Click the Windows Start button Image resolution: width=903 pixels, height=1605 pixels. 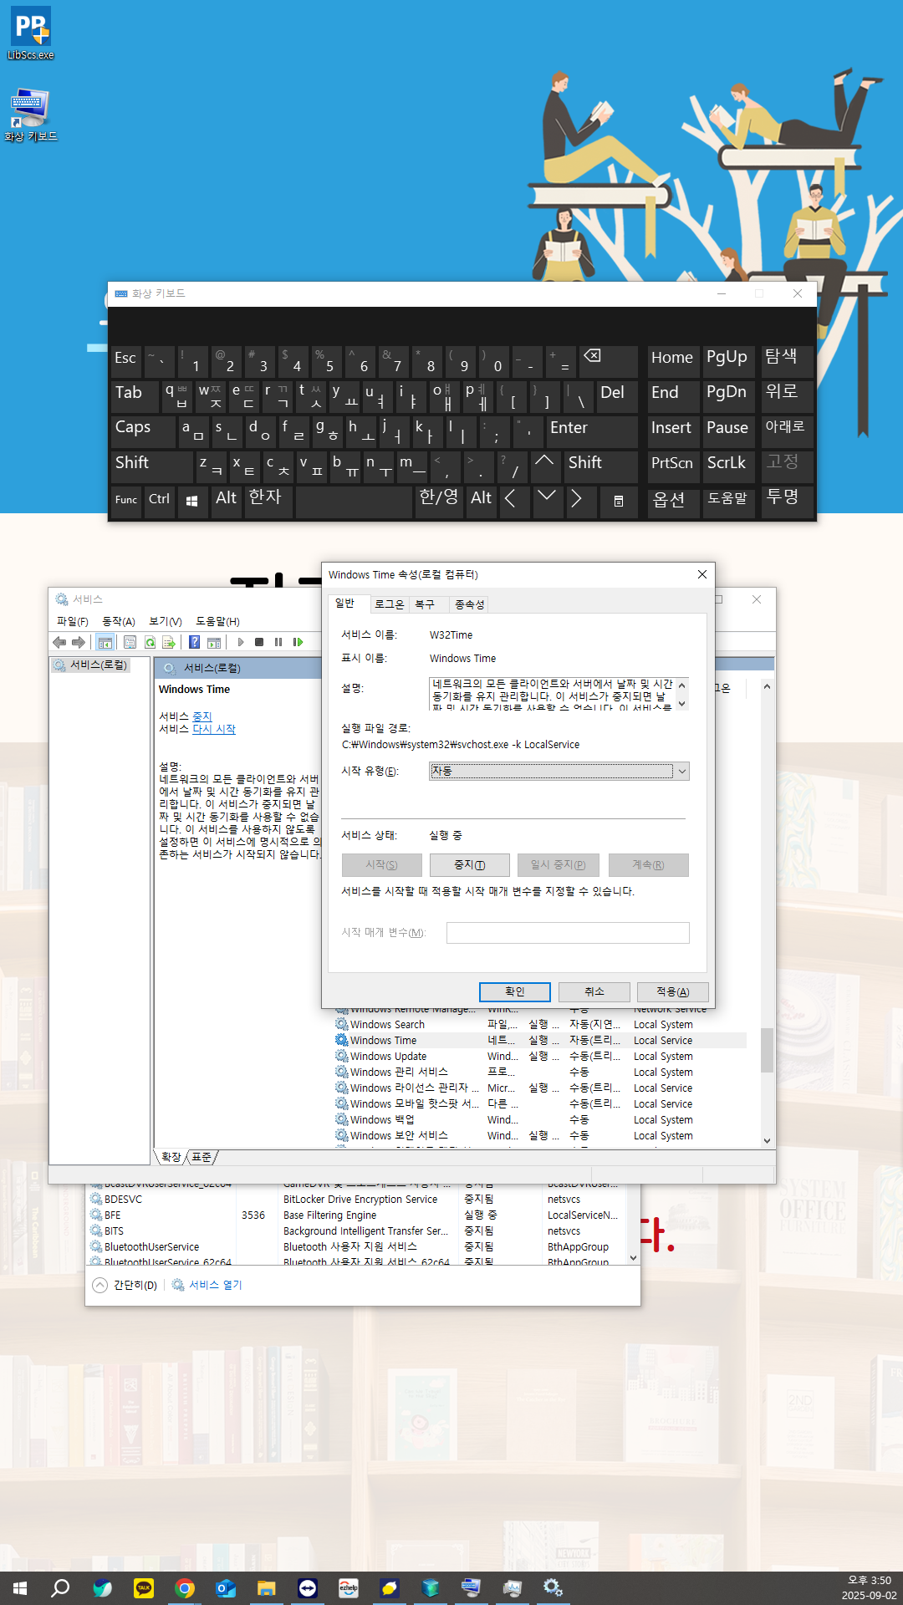tap(20, 1587)
